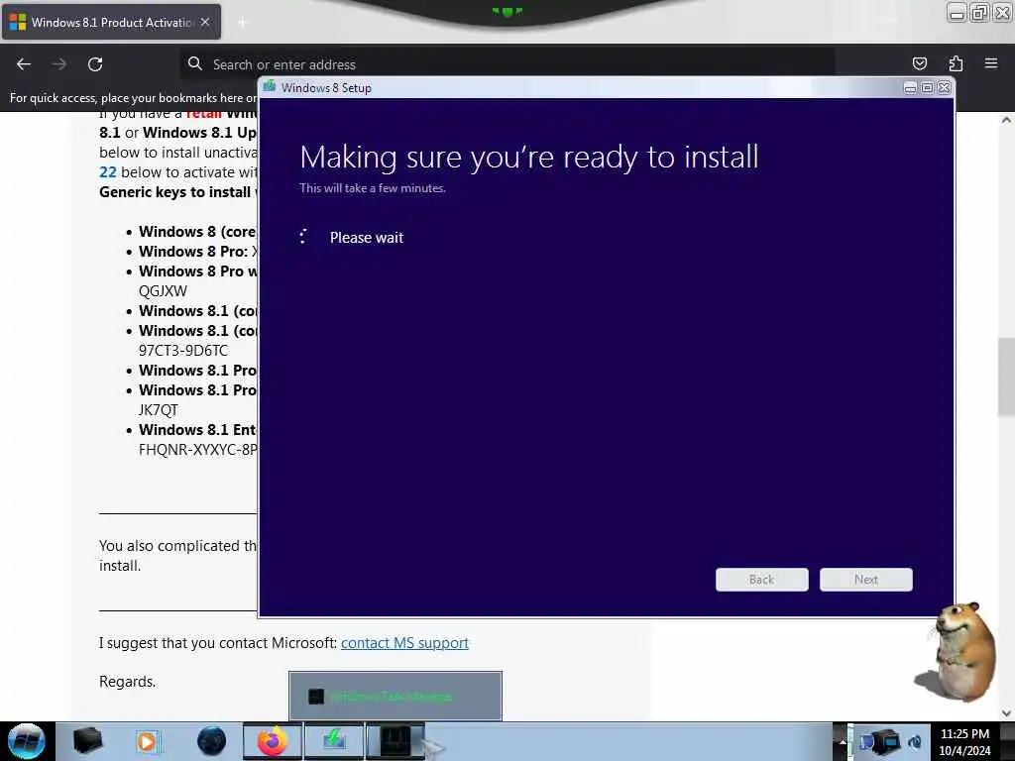This screenshot has width=1015, height=761.
Task: Go back using the browser back arrow
Action: point(24,64)
